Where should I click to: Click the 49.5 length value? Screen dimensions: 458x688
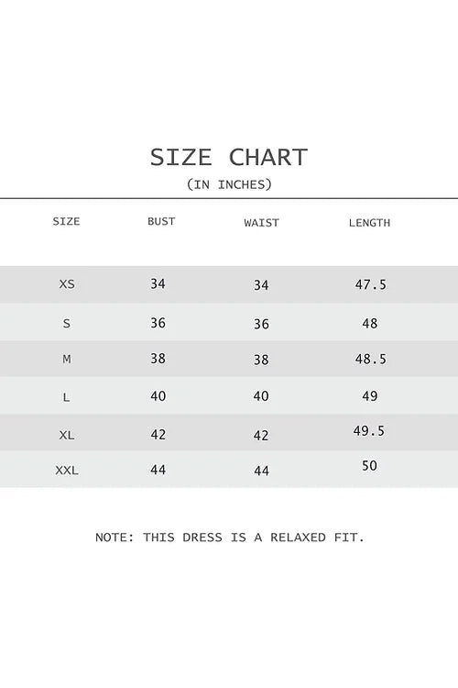tap(369, 430)
